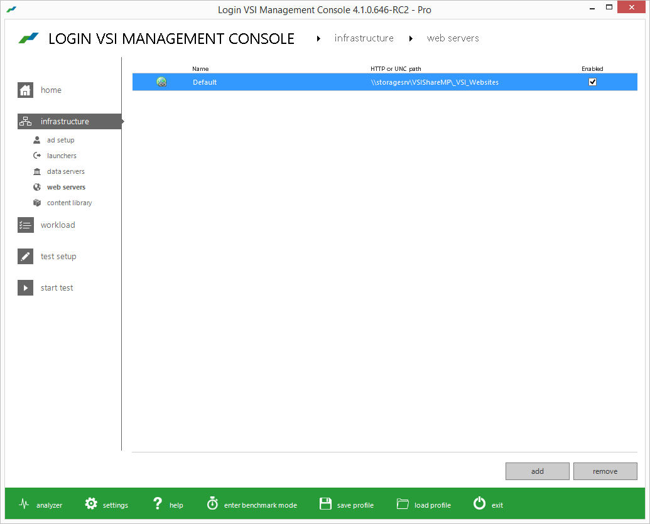
Task: Uncheck Enabled checkbox for Default server
Action: click(592, 82)
